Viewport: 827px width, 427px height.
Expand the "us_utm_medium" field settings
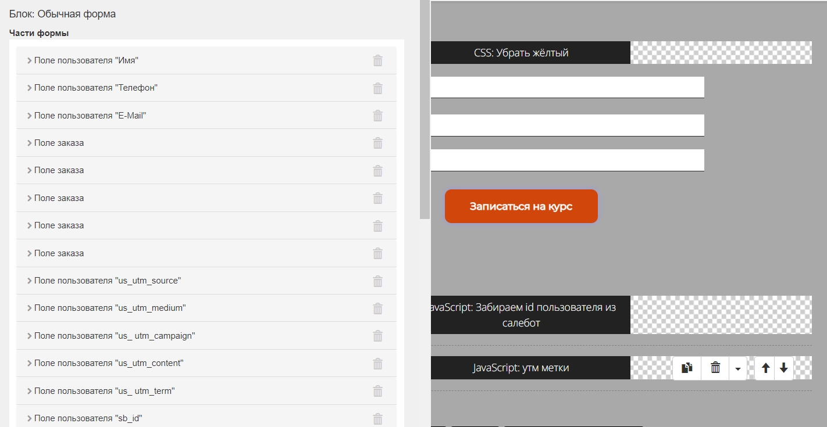coord(109,308)
